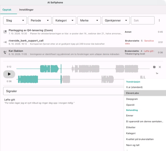Switch to the Opptak tab
Viewport: 166px width, 151px height.
tap(7, 10)
